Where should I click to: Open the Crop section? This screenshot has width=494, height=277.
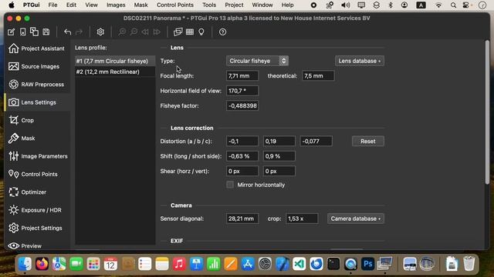[37, 120]
